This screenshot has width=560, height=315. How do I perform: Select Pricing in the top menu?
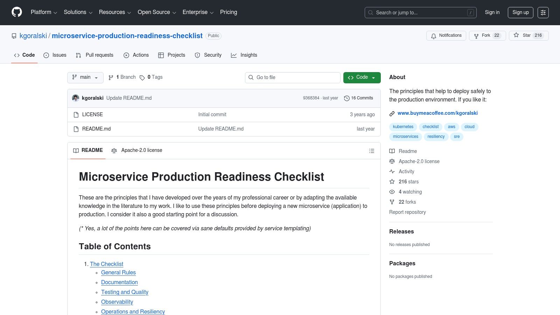(x=228, y=12)
